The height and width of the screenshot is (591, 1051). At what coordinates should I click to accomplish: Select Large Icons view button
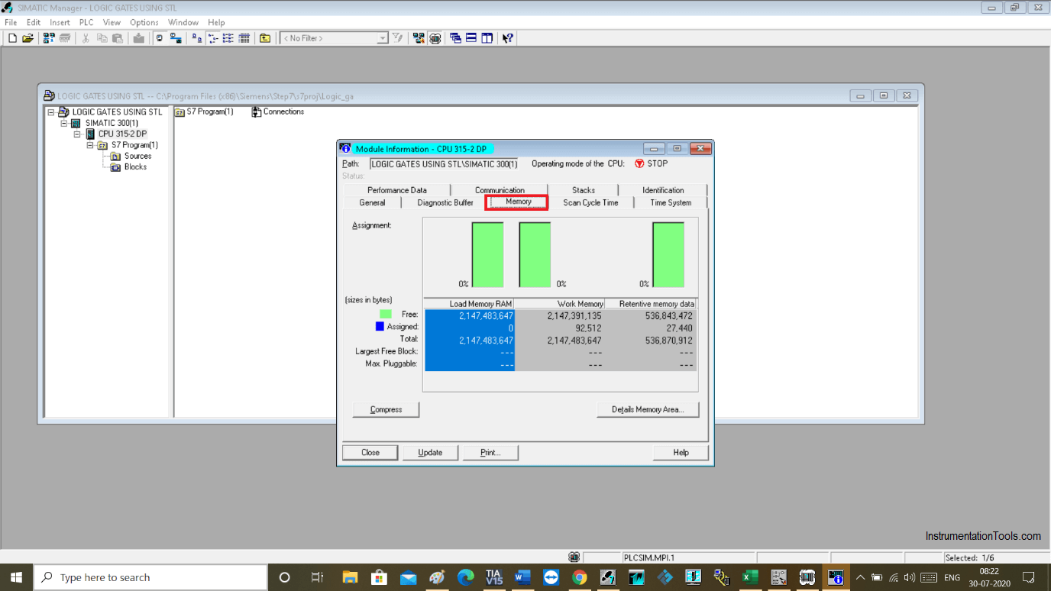pyautogui.click(x=197, y=38)
